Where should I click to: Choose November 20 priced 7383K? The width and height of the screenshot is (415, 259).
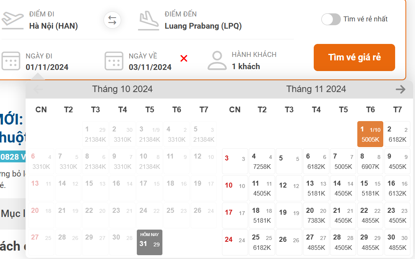[x=316, y=215]
